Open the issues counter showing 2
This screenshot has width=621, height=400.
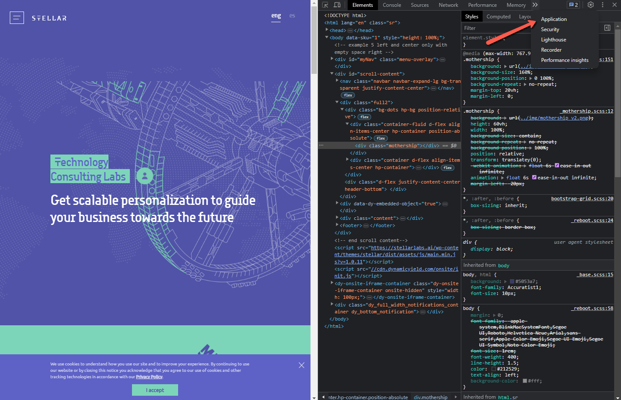coord(573,5)
